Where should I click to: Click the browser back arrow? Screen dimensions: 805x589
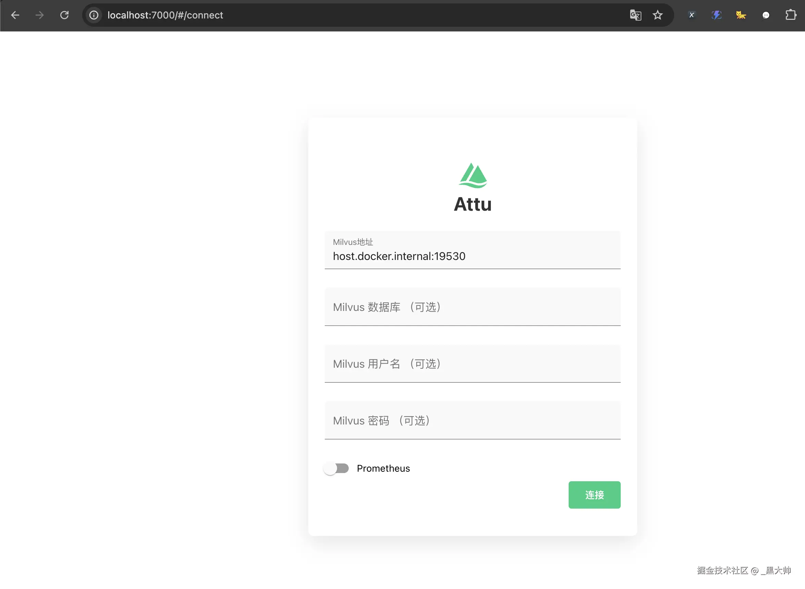[15, 15]
